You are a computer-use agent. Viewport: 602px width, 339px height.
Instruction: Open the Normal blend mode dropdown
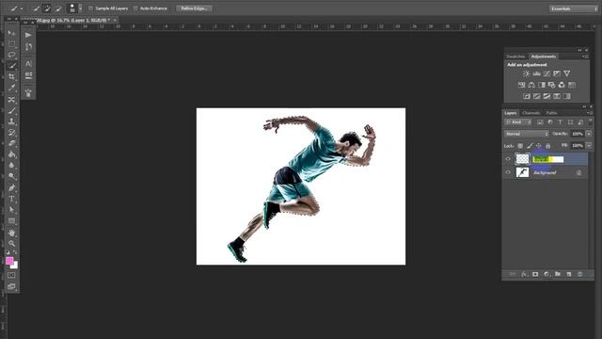(527, 134)
